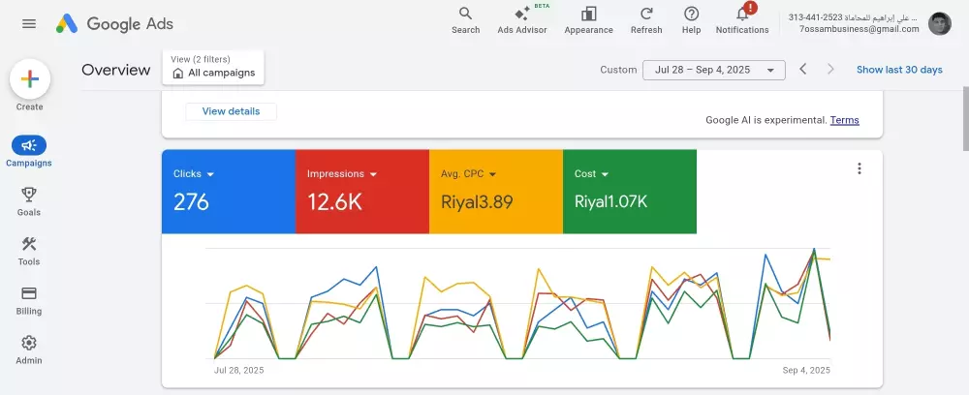Open the All campaigns view filter
The height and width of the screenshot is (395, 969).
pos(213,67)
